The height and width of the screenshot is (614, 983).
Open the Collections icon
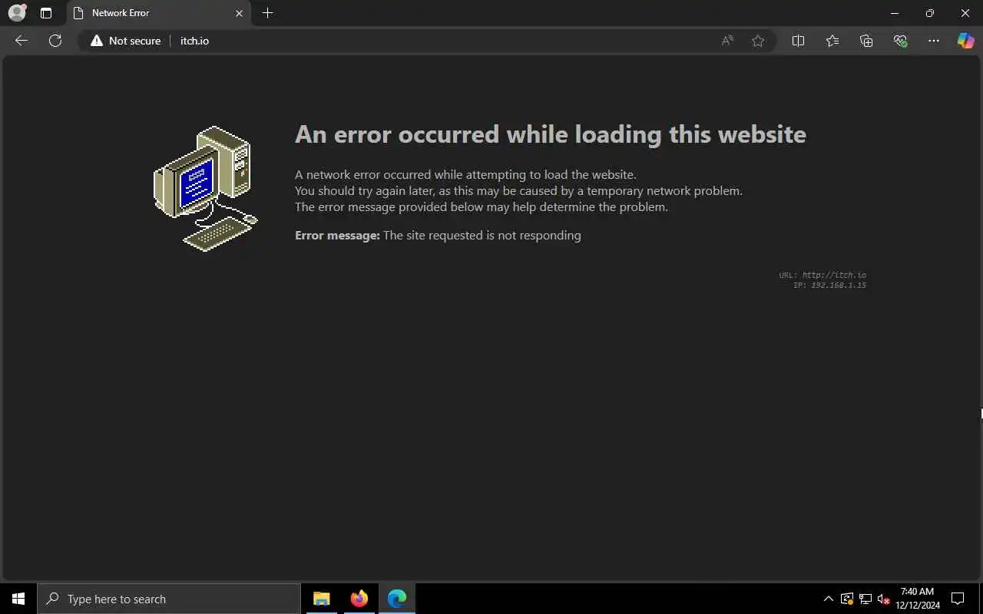866,41
